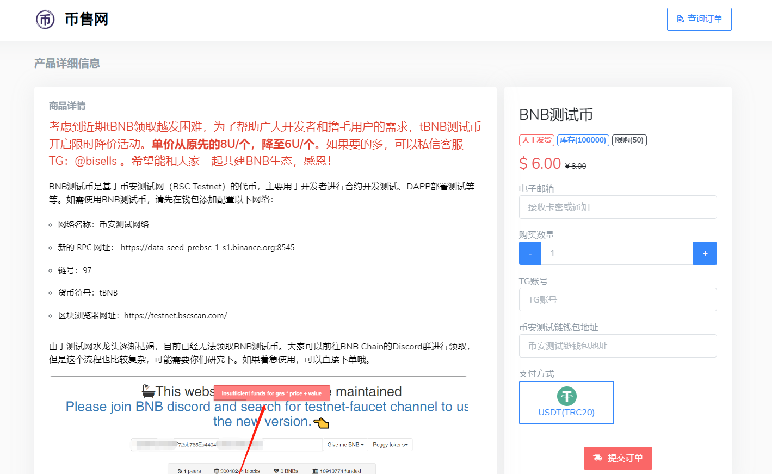Open the Give me BNB dropdown
772x474 pixels.
pos(345,445)
